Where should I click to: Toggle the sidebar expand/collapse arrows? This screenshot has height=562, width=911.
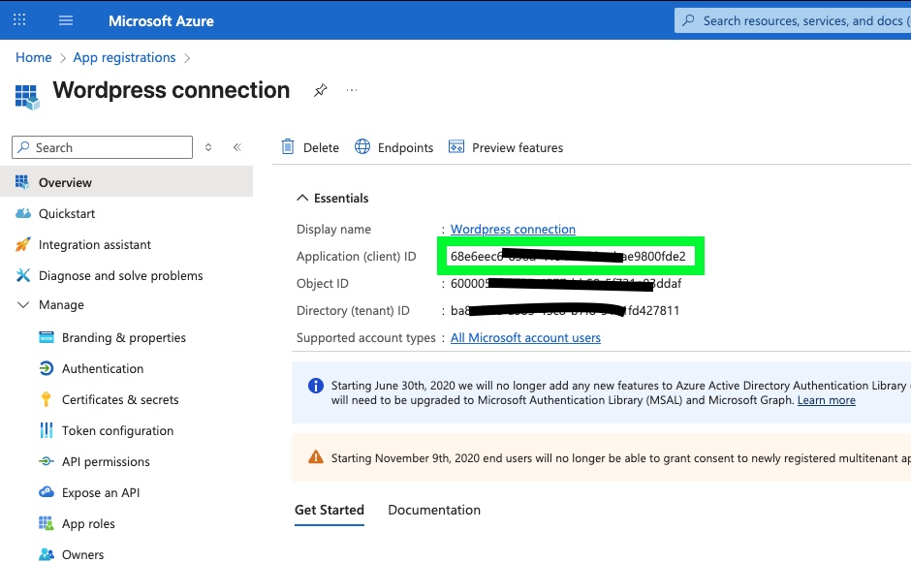click(x=207, y=147)
